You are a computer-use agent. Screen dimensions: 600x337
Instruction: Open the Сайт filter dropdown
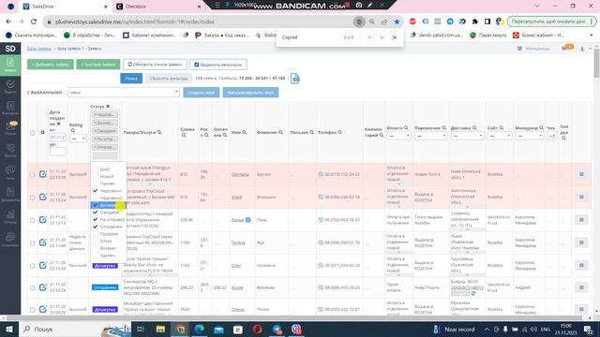click(500, 136)
